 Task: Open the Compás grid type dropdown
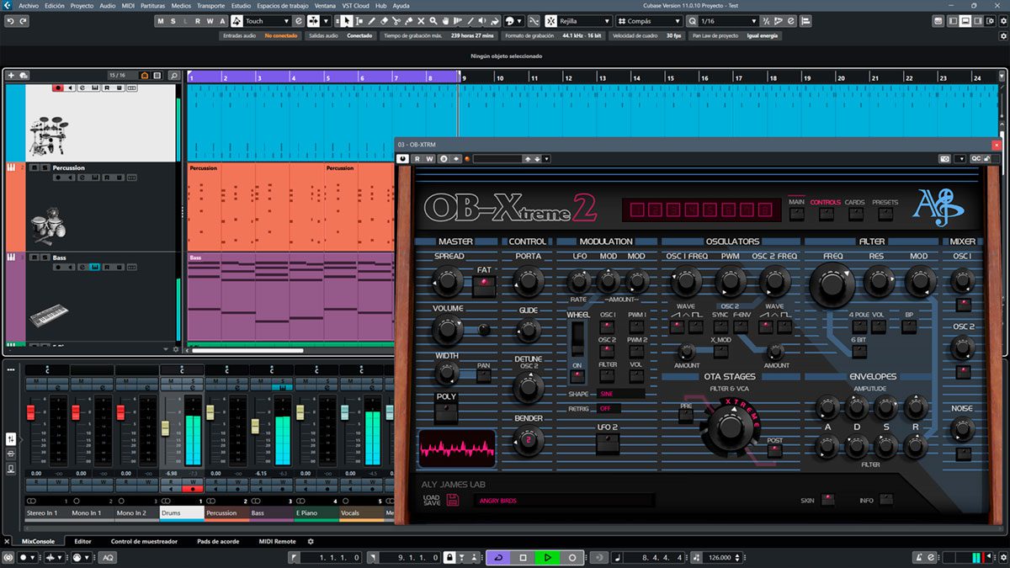[x=647, y=21]
